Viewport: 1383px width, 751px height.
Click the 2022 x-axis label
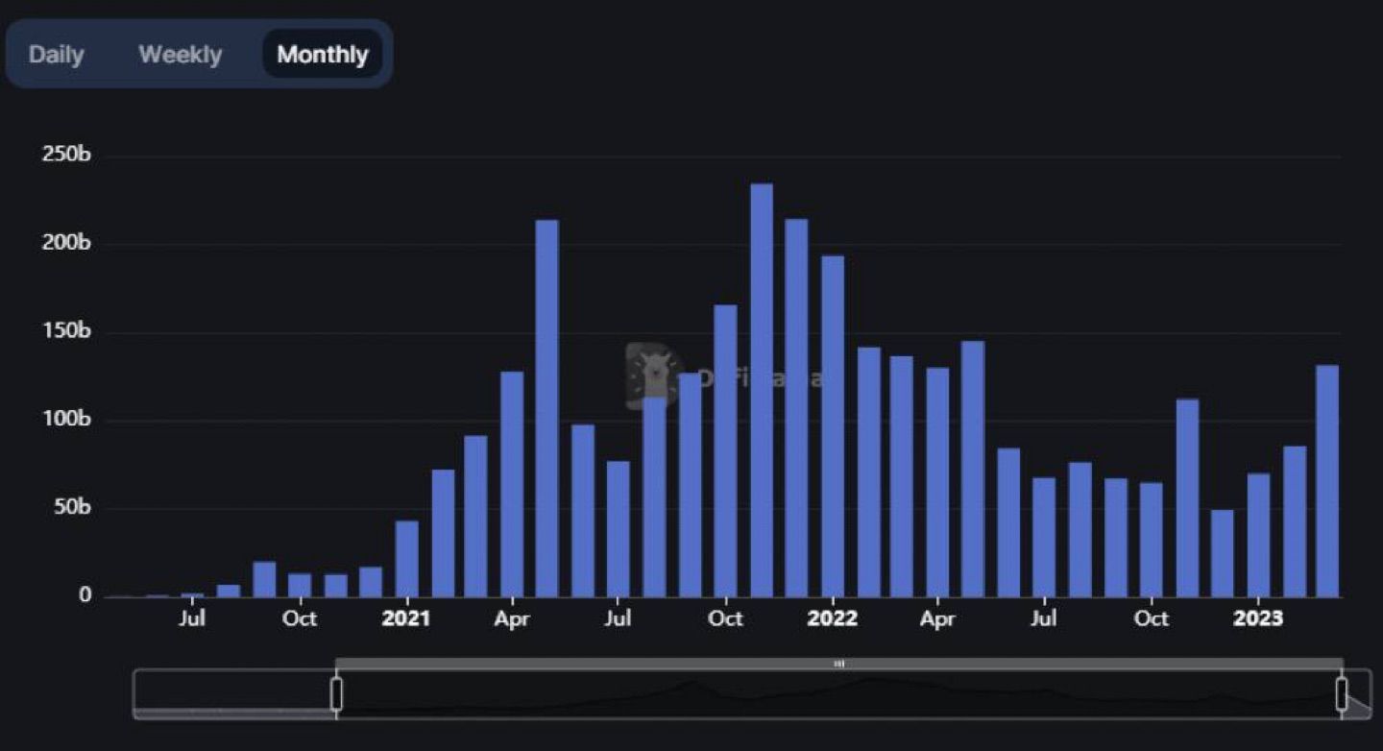coord(832,618)
